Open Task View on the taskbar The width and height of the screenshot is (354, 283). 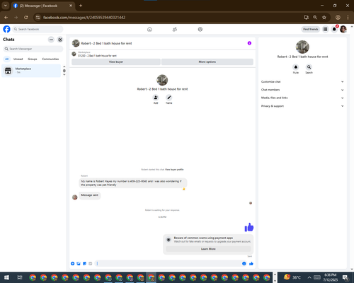coord(20,277)
